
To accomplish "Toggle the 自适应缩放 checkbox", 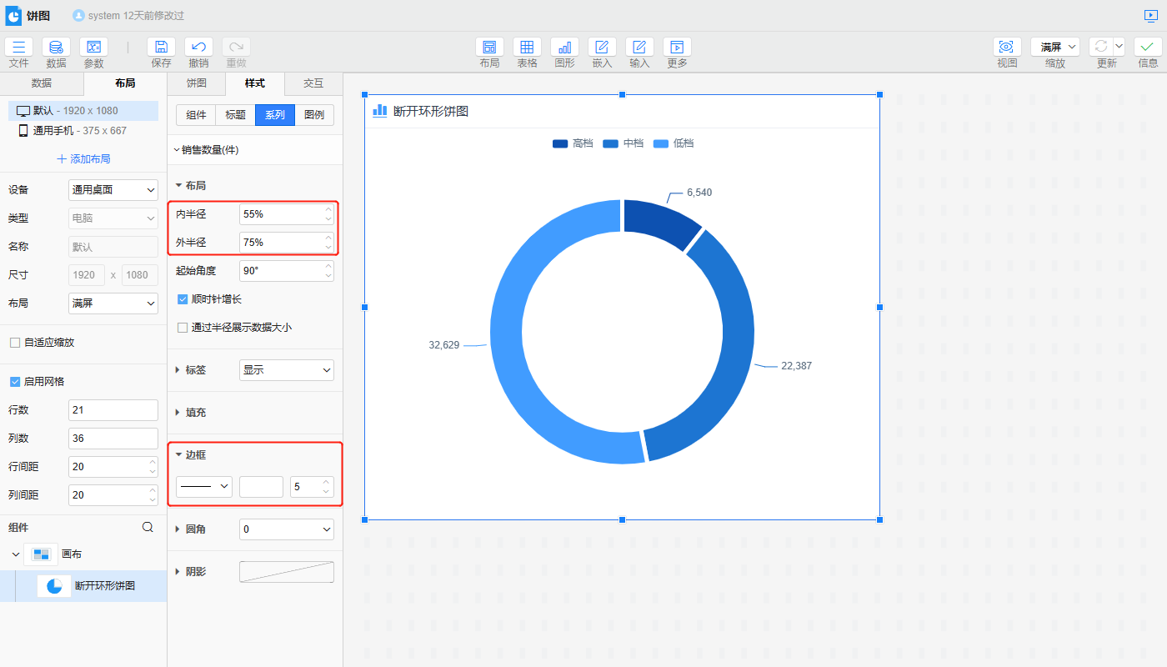I will [14, 343].
